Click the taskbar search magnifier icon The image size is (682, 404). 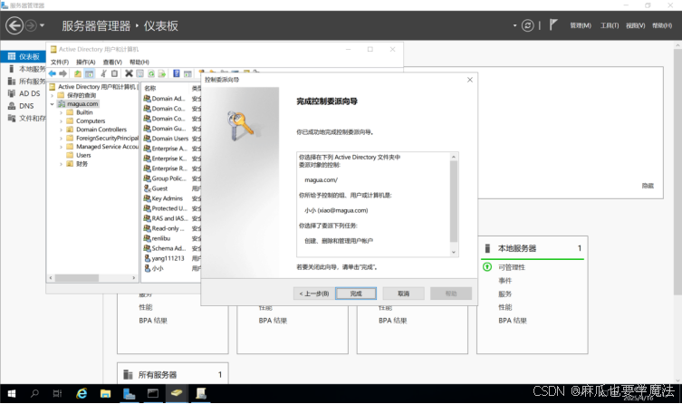click(x=34, y=393)
